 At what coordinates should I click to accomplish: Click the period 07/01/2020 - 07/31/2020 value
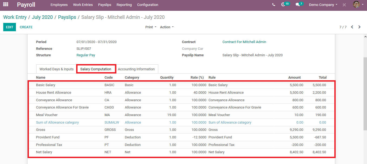point(97,42)
